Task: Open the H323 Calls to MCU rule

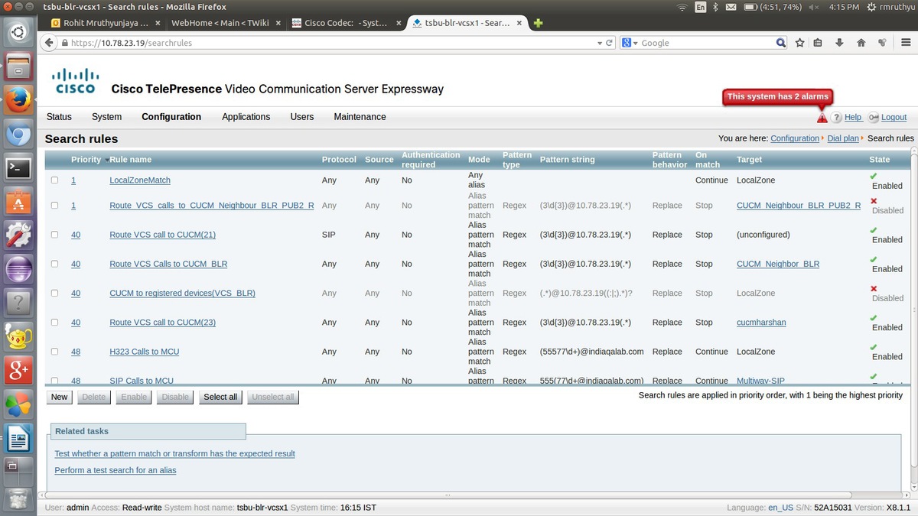Action: (x=145, y=352)
